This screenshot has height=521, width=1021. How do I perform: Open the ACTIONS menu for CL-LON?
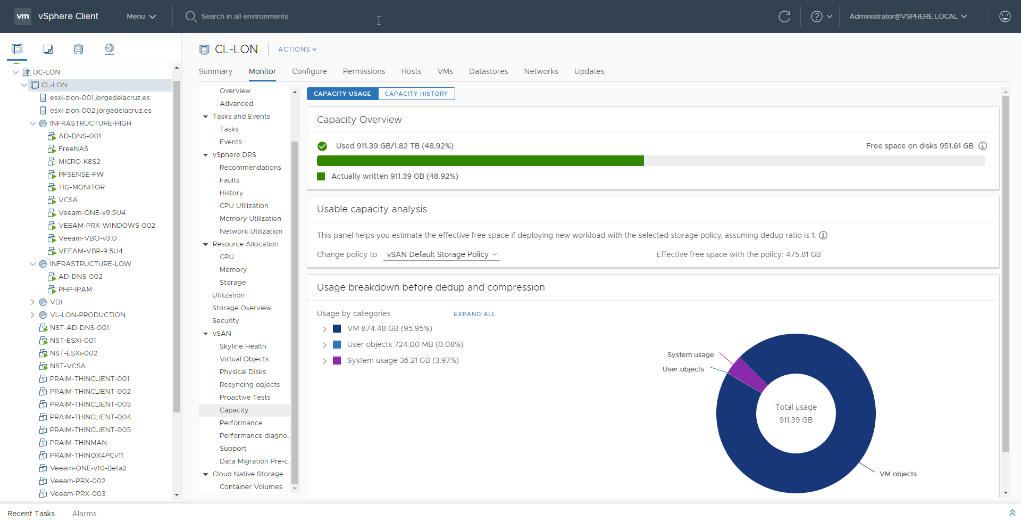(x=297, y=49)
